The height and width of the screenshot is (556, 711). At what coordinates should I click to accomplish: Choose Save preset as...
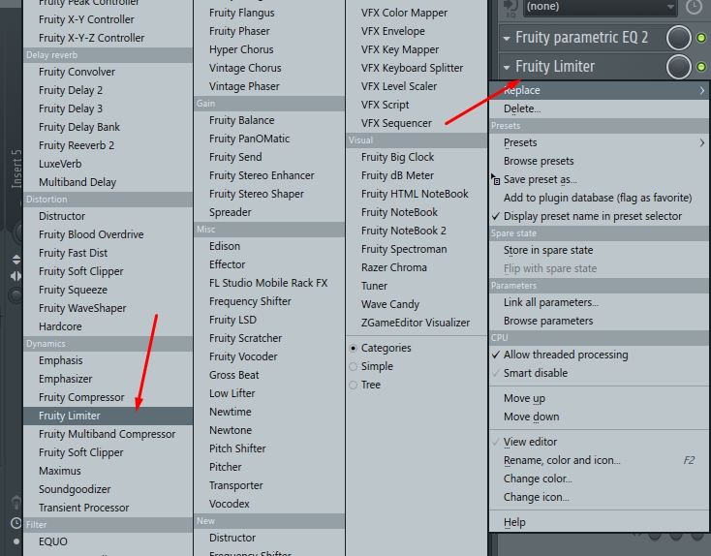tap(599, 179)
